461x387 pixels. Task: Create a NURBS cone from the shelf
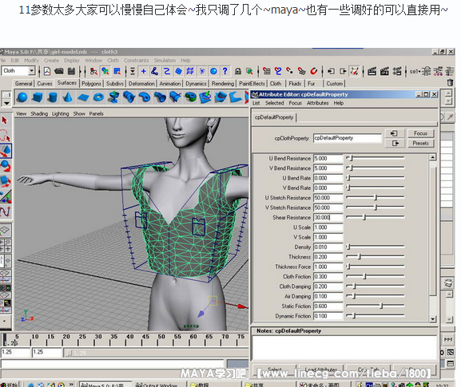pyautogui.click(x=68, y=97)
